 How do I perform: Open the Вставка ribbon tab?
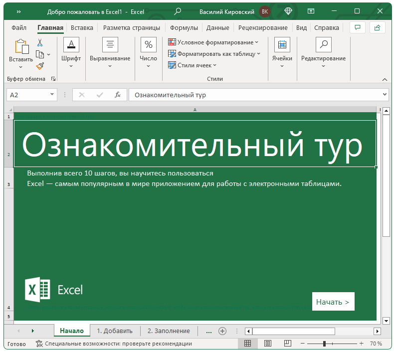point(82,28)
